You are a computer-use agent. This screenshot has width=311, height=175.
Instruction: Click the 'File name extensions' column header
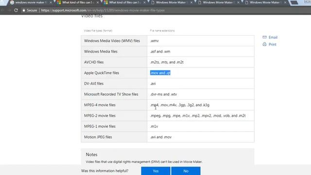click(x=162, y=31)
